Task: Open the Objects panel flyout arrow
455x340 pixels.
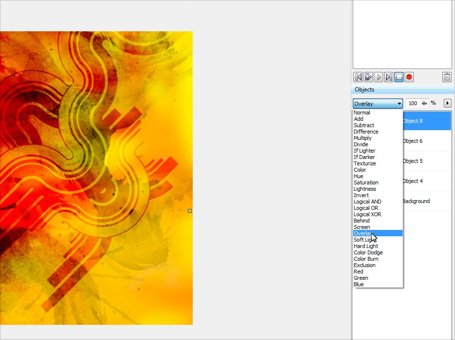Action: pos(447,103)
